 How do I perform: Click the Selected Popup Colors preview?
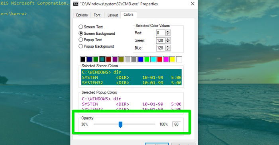click(x=132, y=103)
